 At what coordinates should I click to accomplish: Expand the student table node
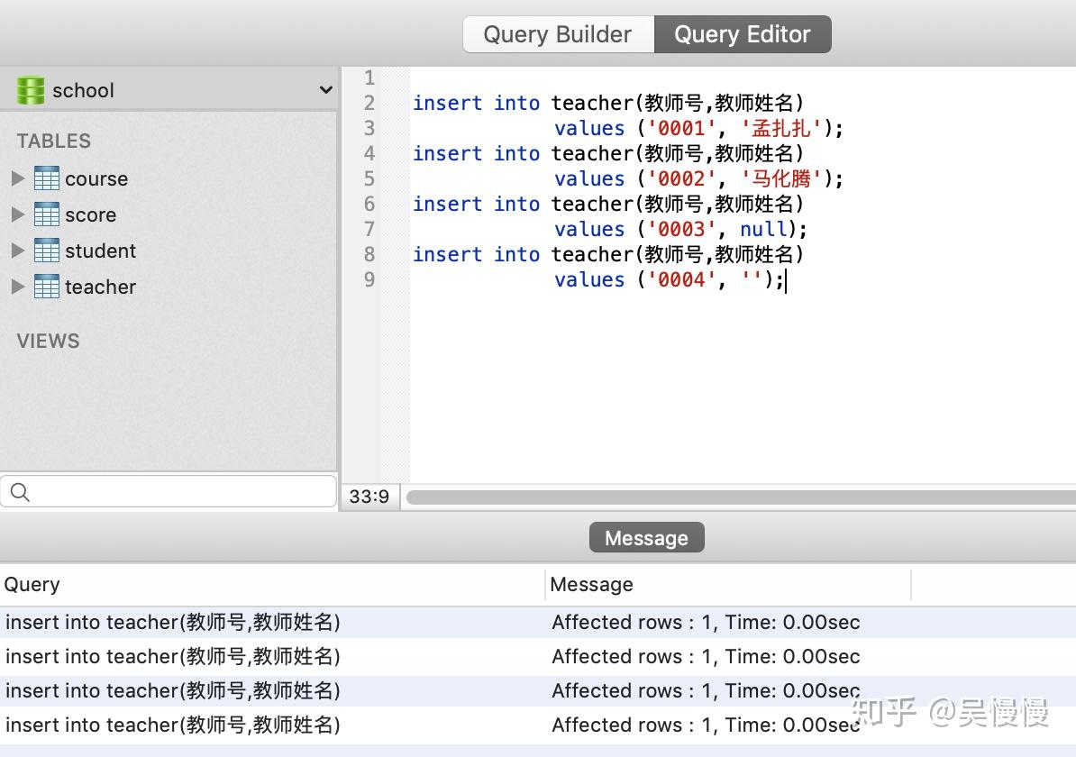tap(18, 251)
